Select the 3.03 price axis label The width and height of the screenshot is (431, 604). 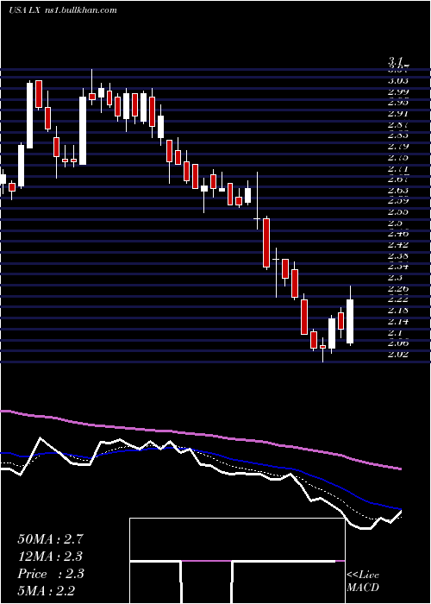pos(398,81)
